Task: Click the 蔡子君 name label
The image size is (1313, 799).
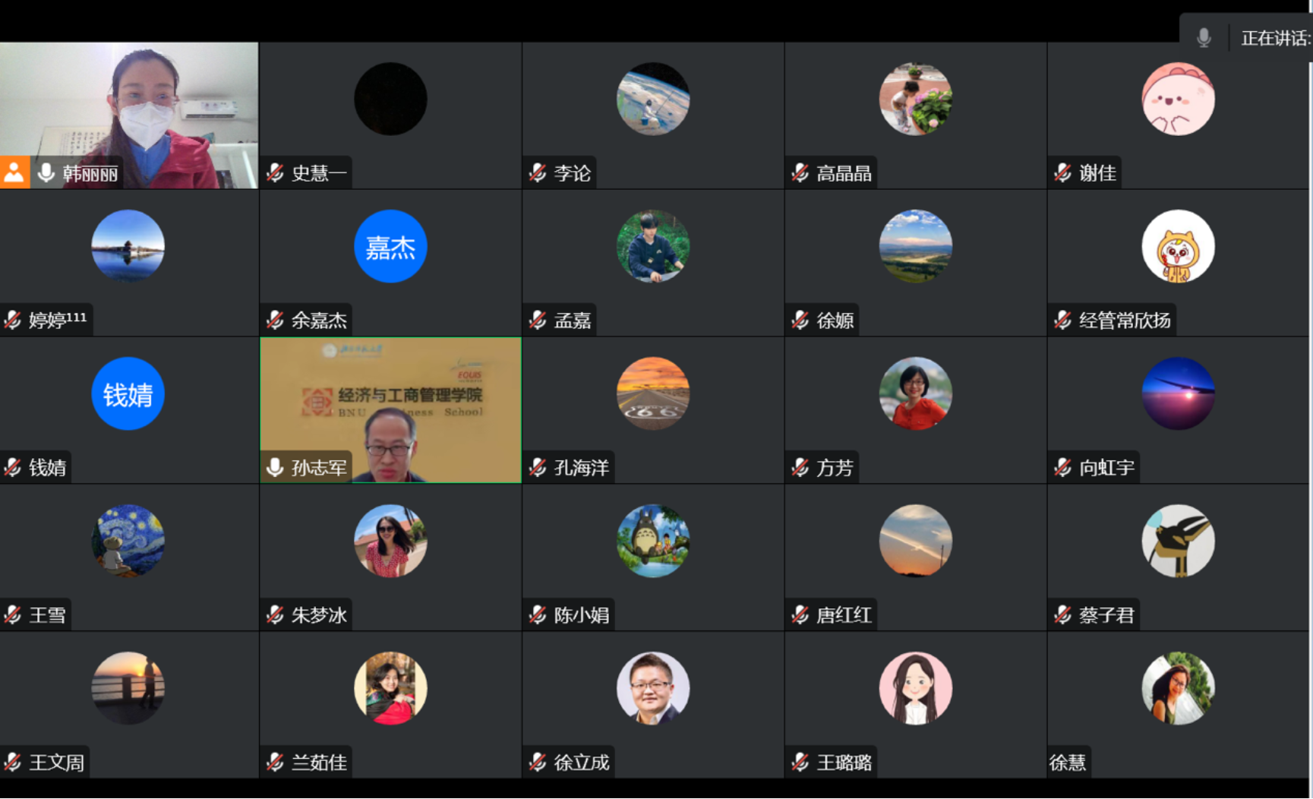Action: point(1106,614)
